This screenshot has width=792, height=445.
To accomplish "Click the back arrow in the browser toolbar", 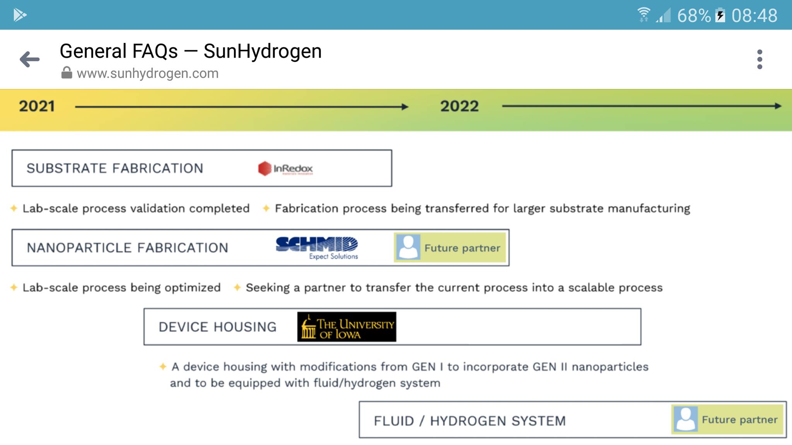I will click(29, 58).
